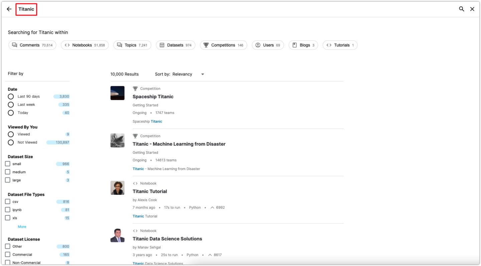
Task: Click the Notebooks chip code icon
Action: 67,45
